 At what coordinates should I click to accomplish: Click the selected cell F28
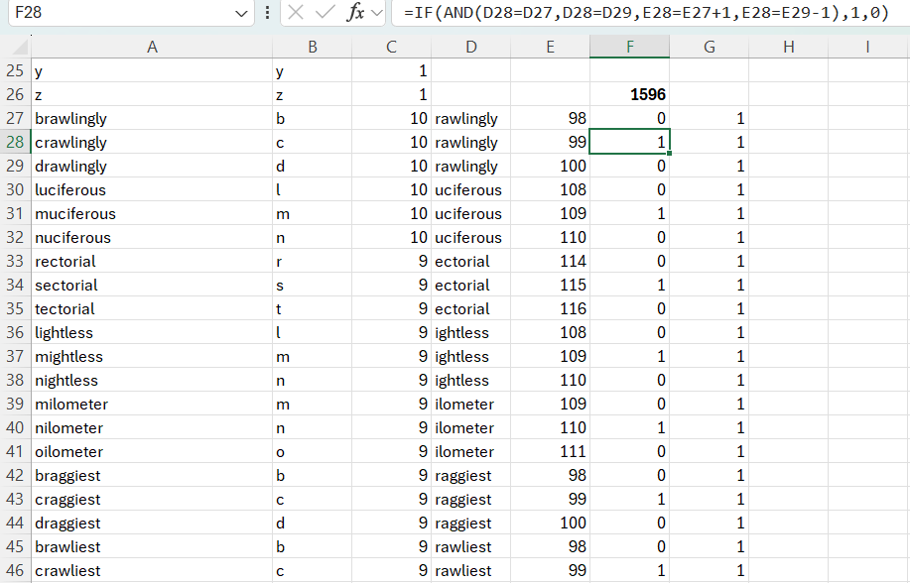pyautogui.click(x=630, y=142)
